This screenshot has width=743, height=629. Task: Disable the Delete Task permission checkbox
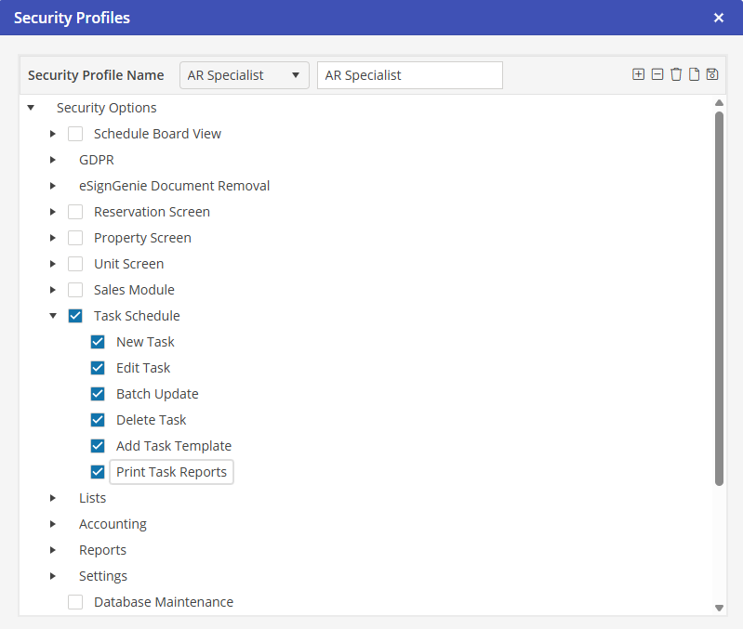[x=98, y=420]
